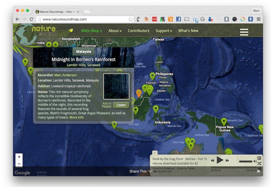This screenshot has width=271, height=187.
Task: Click the Google logo on the map
Action: (x=22, y=173)
